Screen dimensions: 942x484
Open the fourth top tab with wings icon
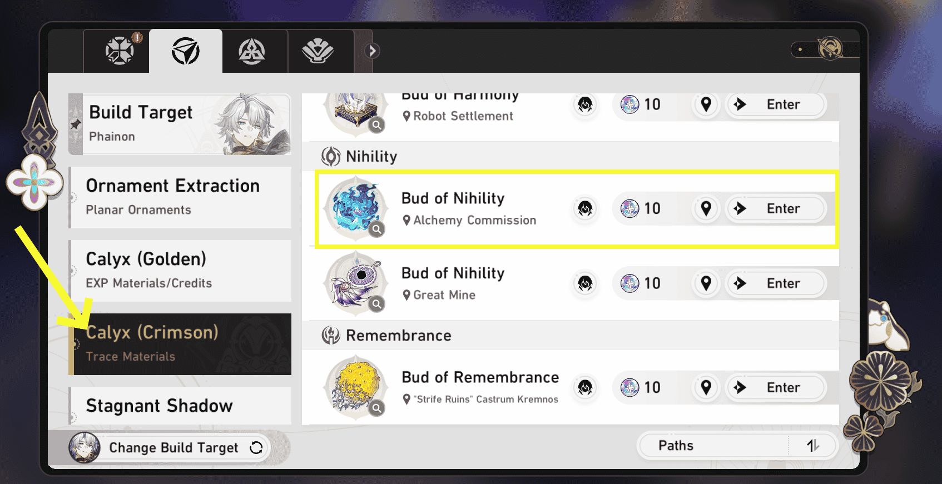[x=318, y=52]
